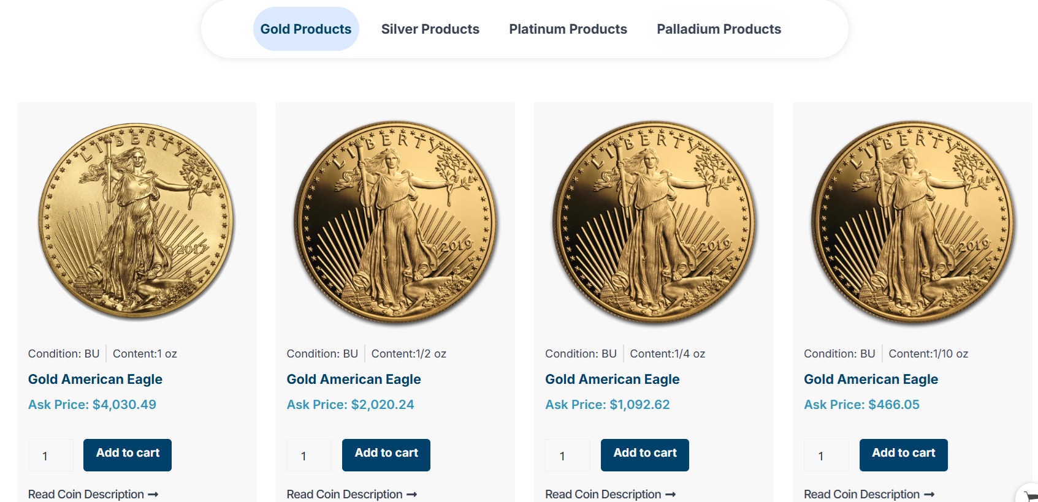1038x502 pixels.
Task: Select the Palladium Products tab
Action: pos(719,29)
